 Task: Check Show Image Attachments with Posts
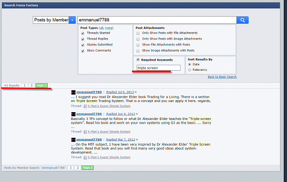pos(138,51)
